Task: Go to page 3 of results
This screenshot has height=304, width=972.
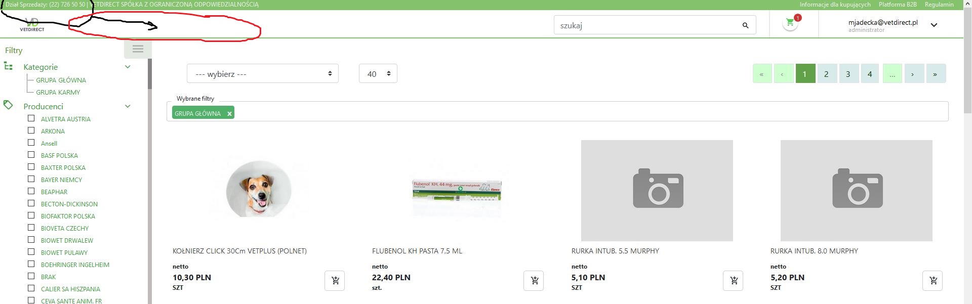Action: (x=848, y=74)
